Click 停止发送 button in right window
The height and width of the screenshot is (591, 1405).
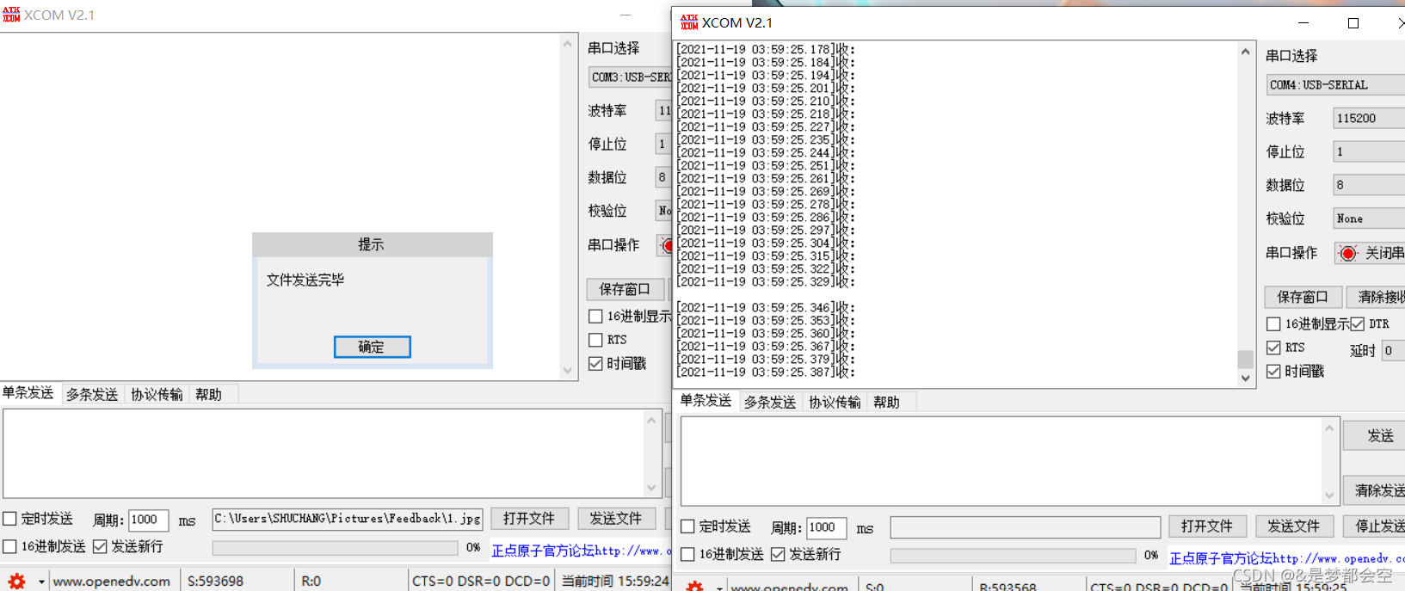tap(1375, 526)
